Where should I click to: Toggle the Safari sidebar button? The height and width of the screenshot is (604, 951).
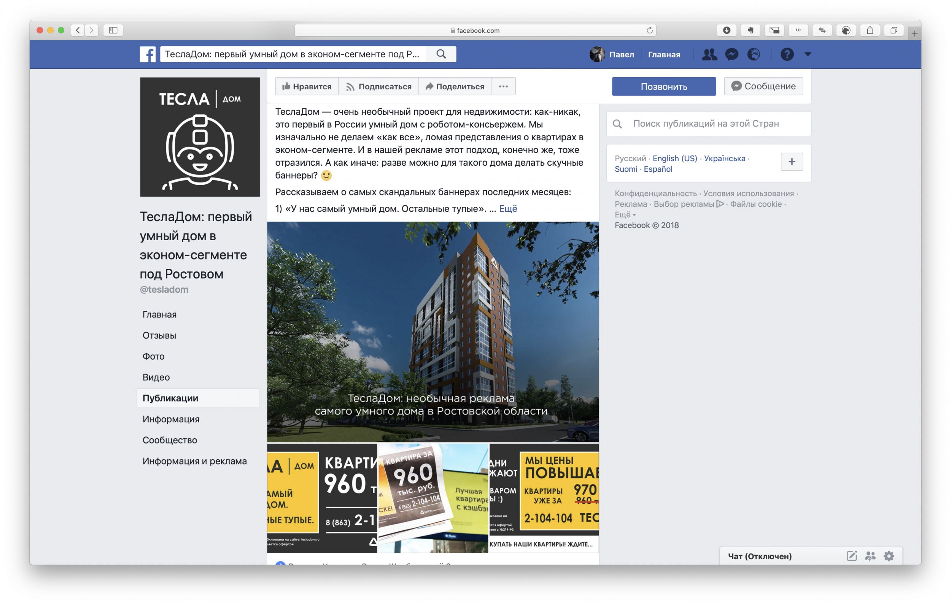tap(113, 30)
